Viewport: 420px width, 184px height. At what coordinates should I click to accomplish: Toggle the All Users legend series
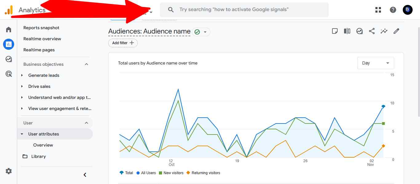(x=146, y=173)
